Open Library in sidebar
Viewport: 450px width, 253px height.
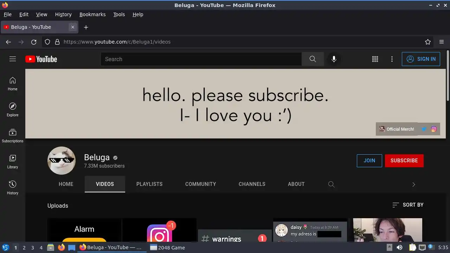pyautogui.click(x=13, y=162)
